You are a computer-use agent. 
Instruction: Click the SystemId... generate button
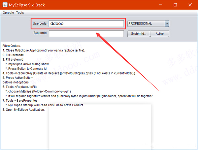coord(139,34)
